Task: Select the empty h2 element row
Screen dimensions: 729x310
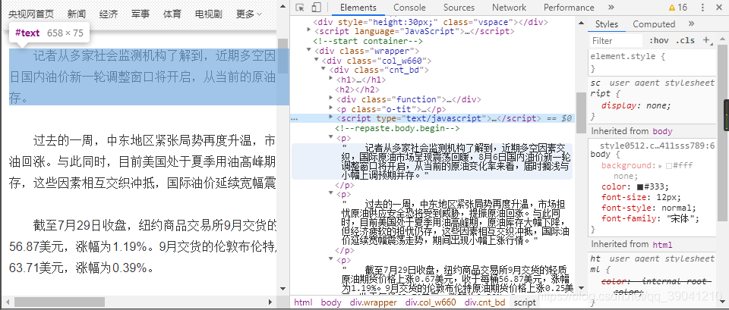Action: coord(357,89)
